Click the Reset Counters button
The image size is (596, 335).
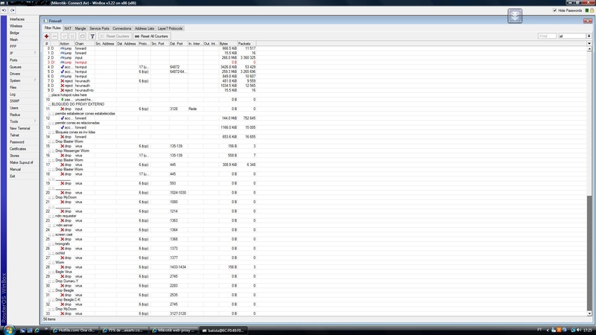[115, 36]
